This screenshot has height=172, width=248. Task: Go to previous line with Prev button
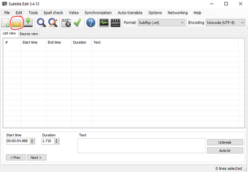pos(15,157)
